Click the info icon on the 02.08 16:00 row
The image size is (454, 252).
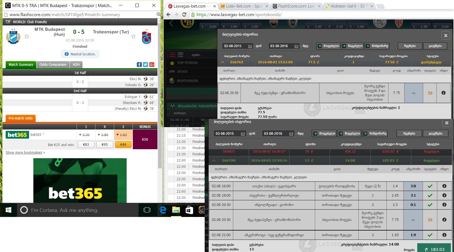(444, 186)
